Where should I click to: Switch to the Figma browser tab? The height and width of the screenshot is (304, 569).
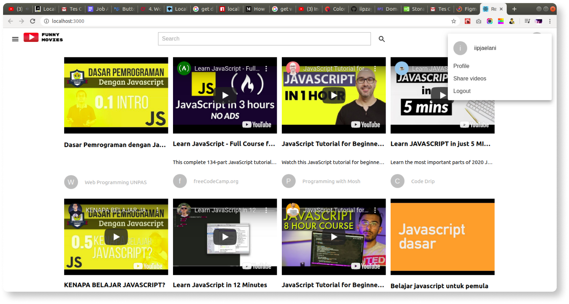466,8
